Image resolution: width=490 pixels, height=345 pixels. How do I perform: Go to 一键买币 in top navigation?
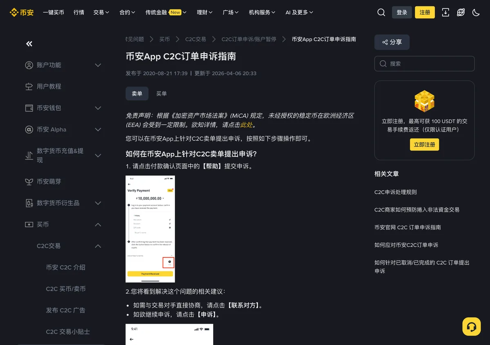(53, 12)
